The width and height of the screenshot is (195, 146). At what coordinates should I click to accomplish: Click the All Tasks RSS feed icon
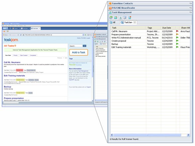15,46
